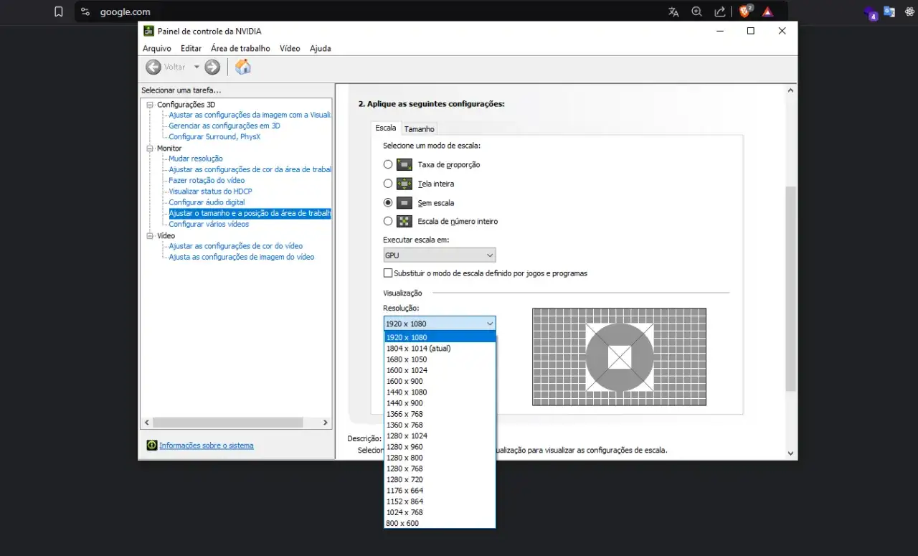
Task: Choose 1280 x 720 from the resolution list
Action: click(x=404, y=479)
